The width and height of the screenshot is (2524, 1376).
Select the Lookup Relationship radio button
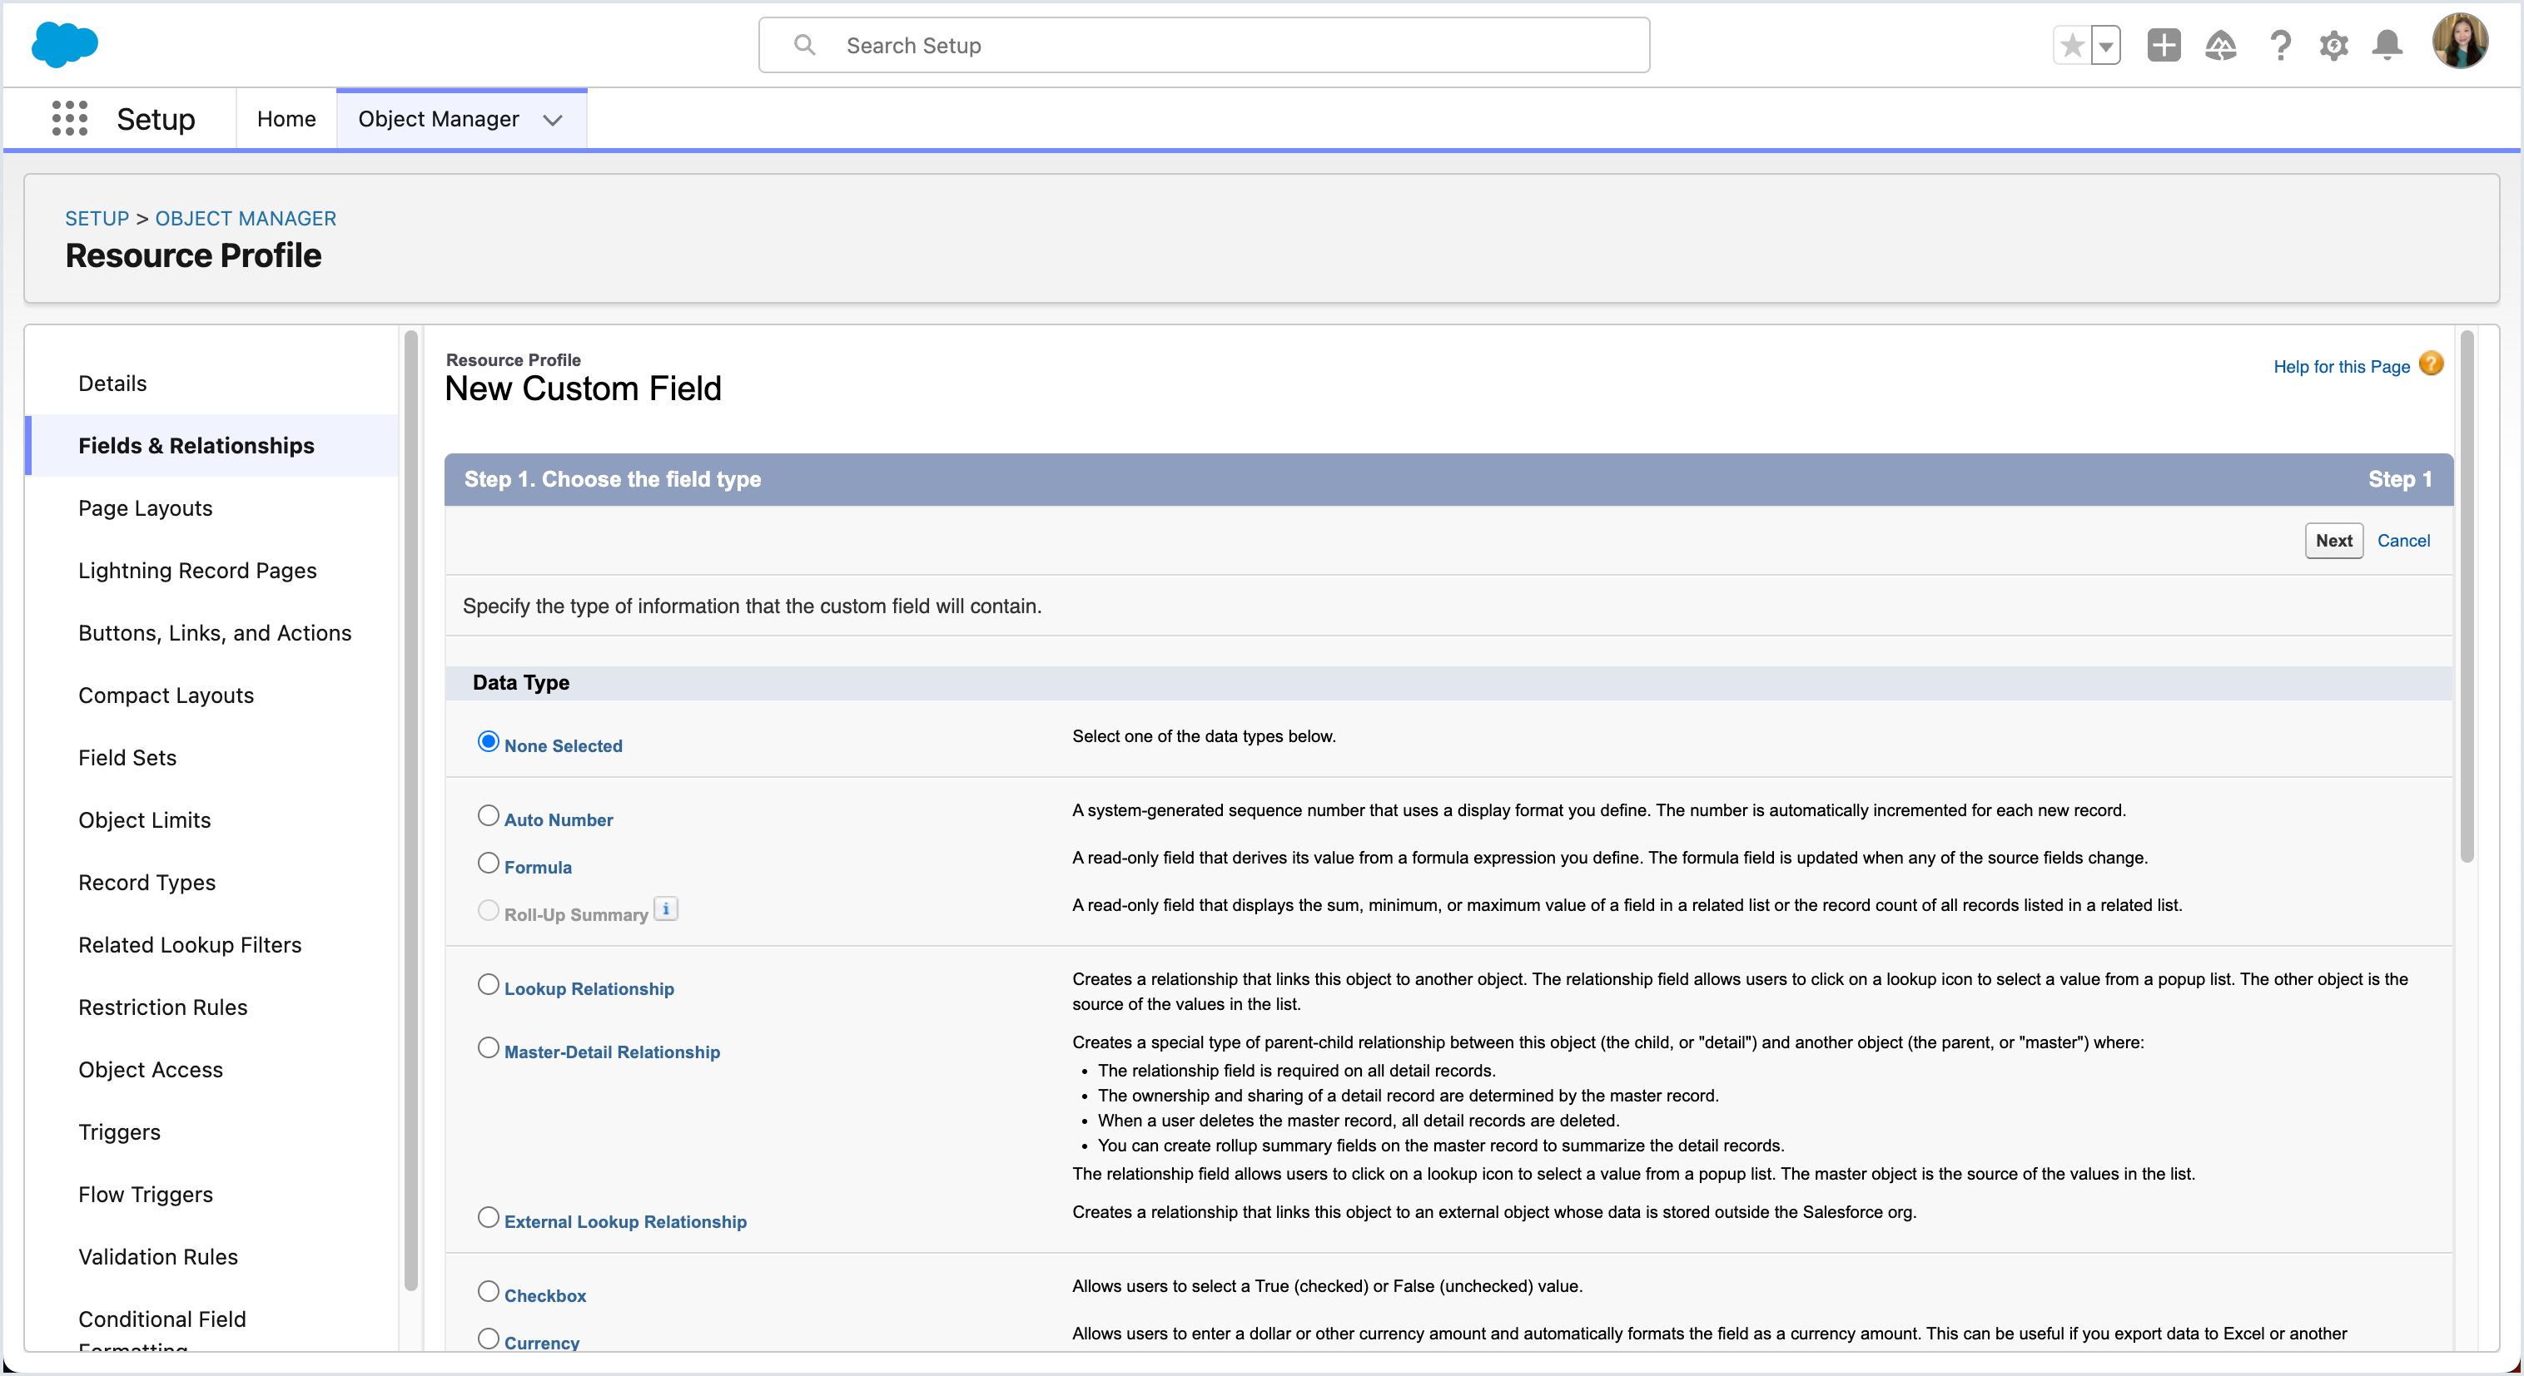pos(488,984)
